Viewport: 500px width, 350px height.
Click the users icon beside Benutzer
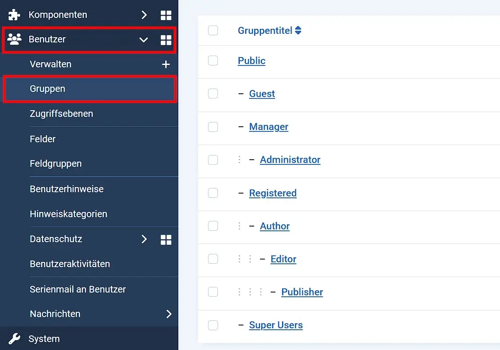coord(15,40)
